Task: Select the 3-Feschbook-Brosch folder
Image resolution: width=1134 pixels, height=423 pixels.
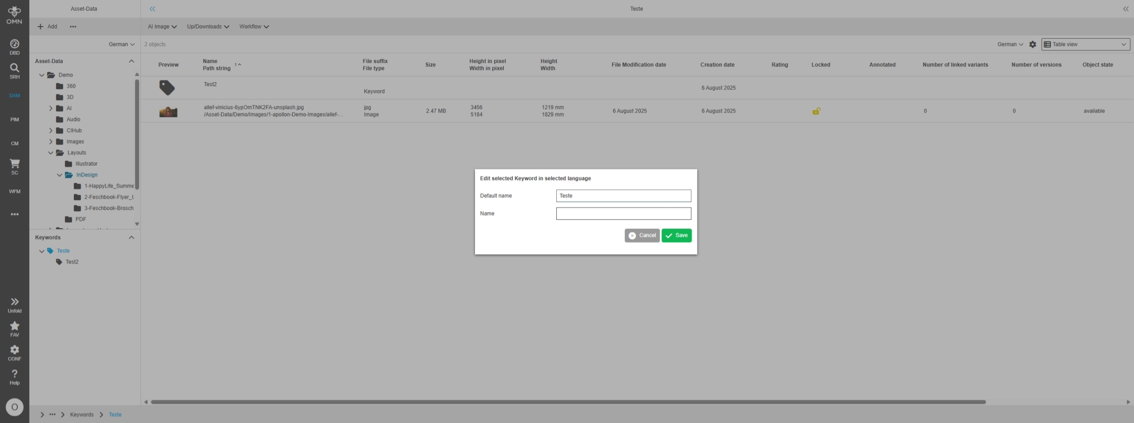Action: 109,208
